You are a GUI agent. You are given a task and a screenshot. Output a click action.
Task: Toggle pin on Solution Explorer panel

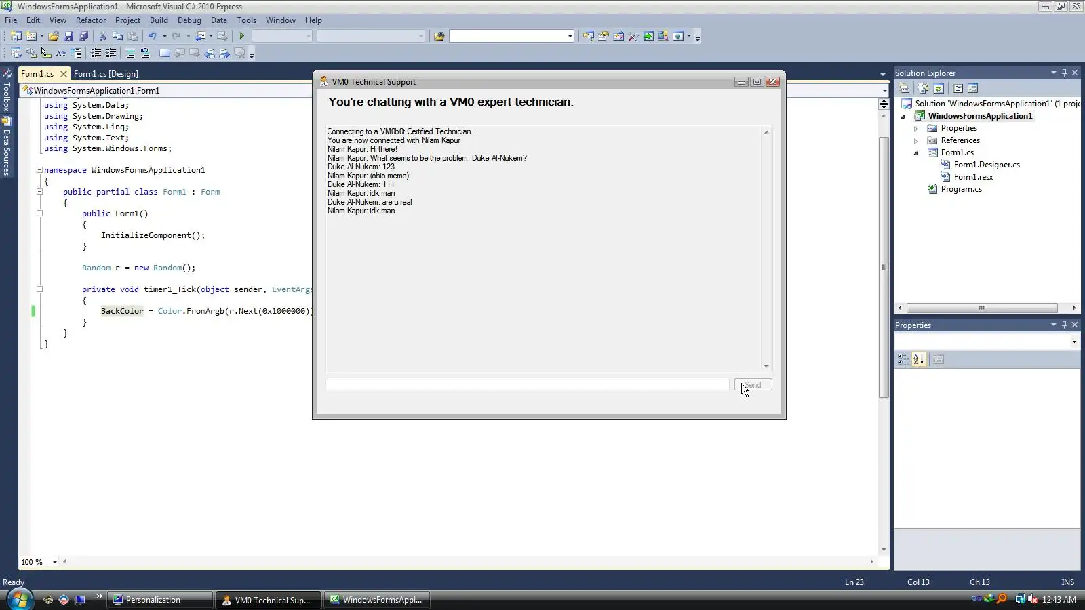[1064, 73]
